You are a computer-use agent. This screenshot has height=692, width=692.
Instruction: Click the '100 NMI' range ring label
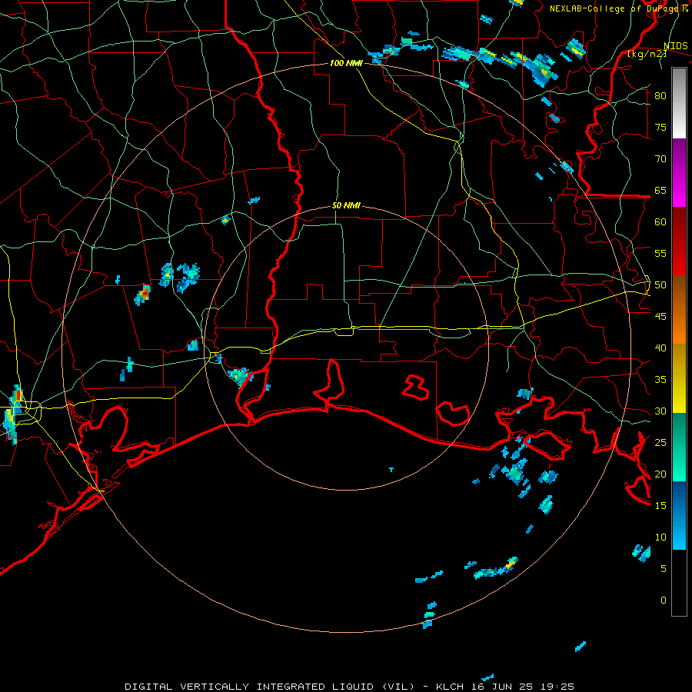click(x=346, y=63)
